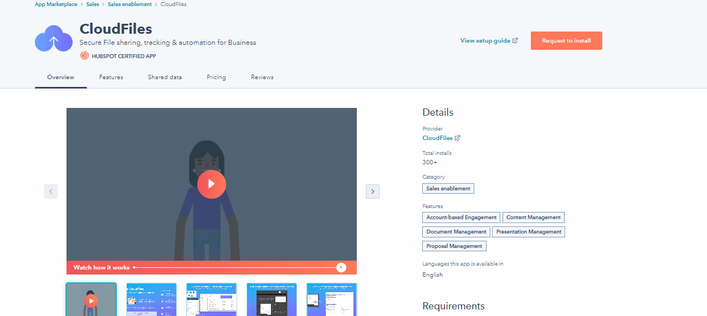
Task: Select Presentation Management feature tag
Action: [529, 232]
